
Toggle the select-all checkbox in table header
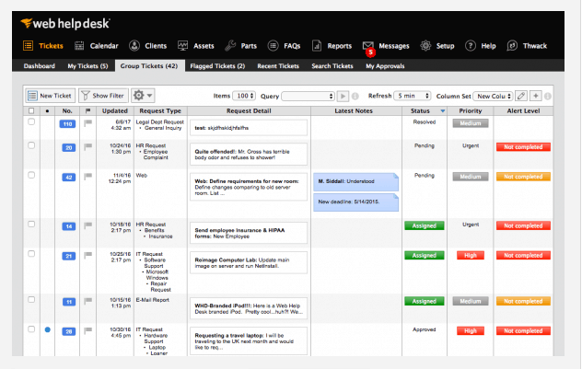point(31,110)
